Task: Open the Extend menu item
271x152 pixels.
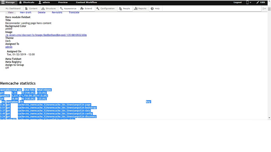Action: (x=86, y=9)
